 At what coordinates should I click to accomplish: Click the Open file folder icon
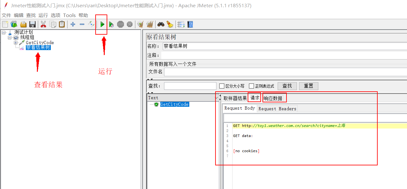(x=23, y=24)
